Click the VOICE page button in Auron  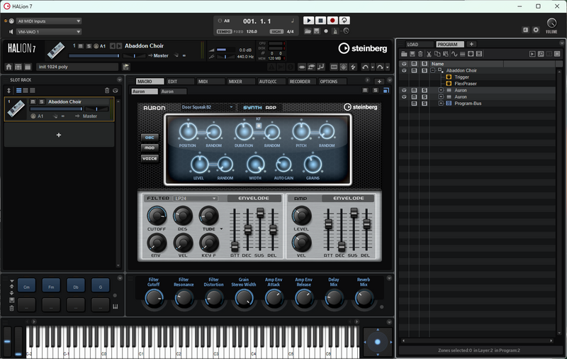(x=150, y=158)
